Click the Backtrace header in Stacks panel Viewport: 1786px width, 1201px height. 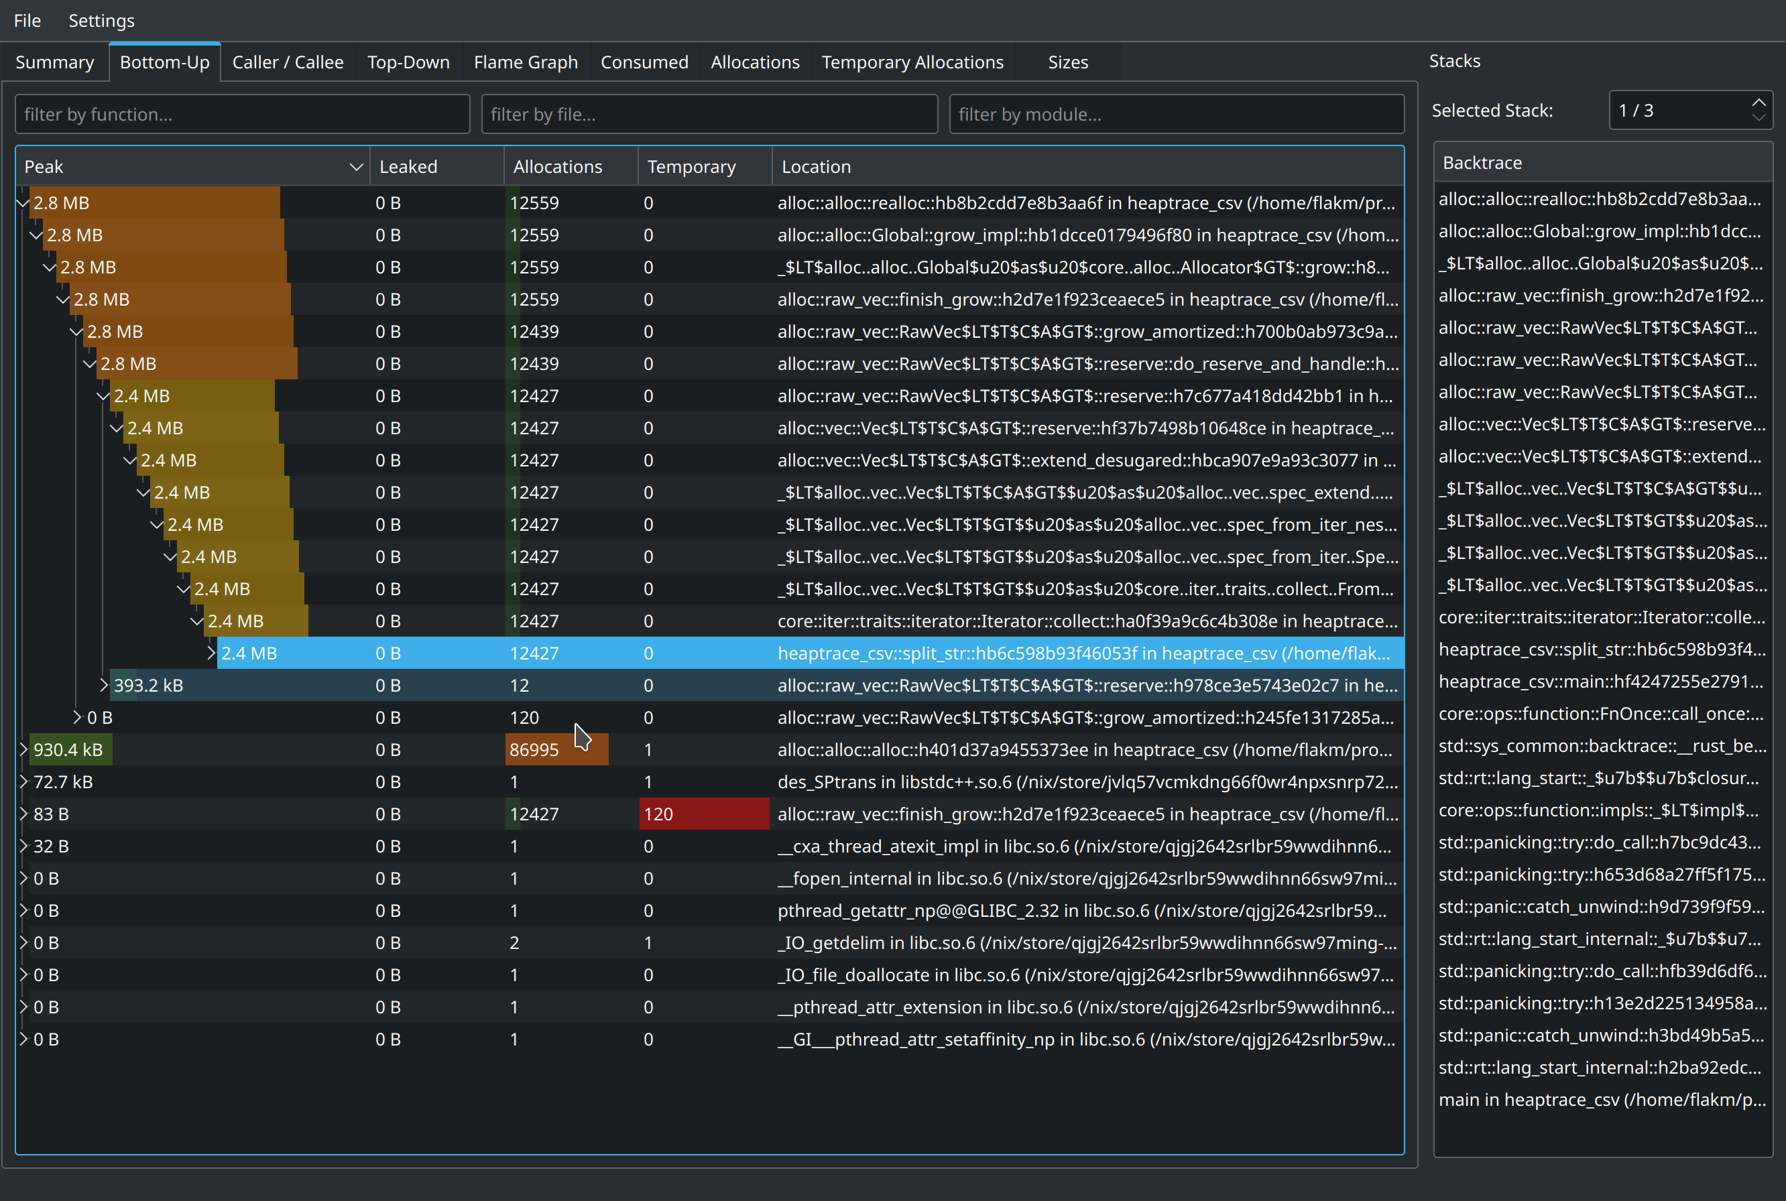tap(1603, 162)
